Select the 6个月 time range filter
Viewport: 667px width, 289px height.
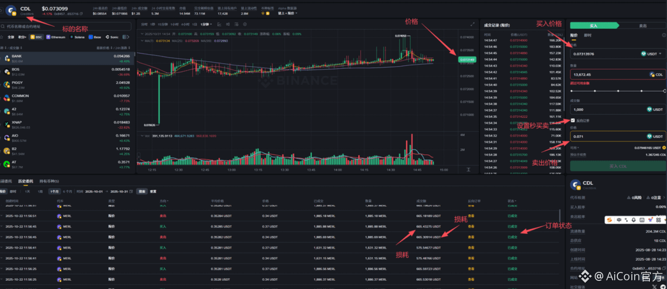68,191
